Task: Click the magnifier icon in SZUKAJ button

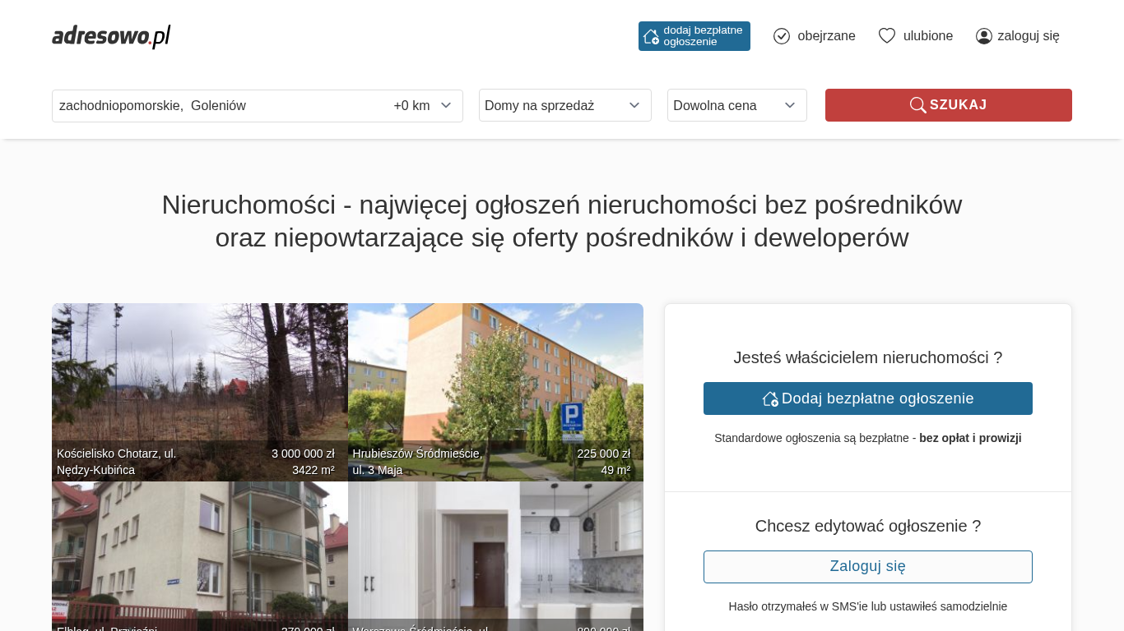Action: click(x=917, y=105)
